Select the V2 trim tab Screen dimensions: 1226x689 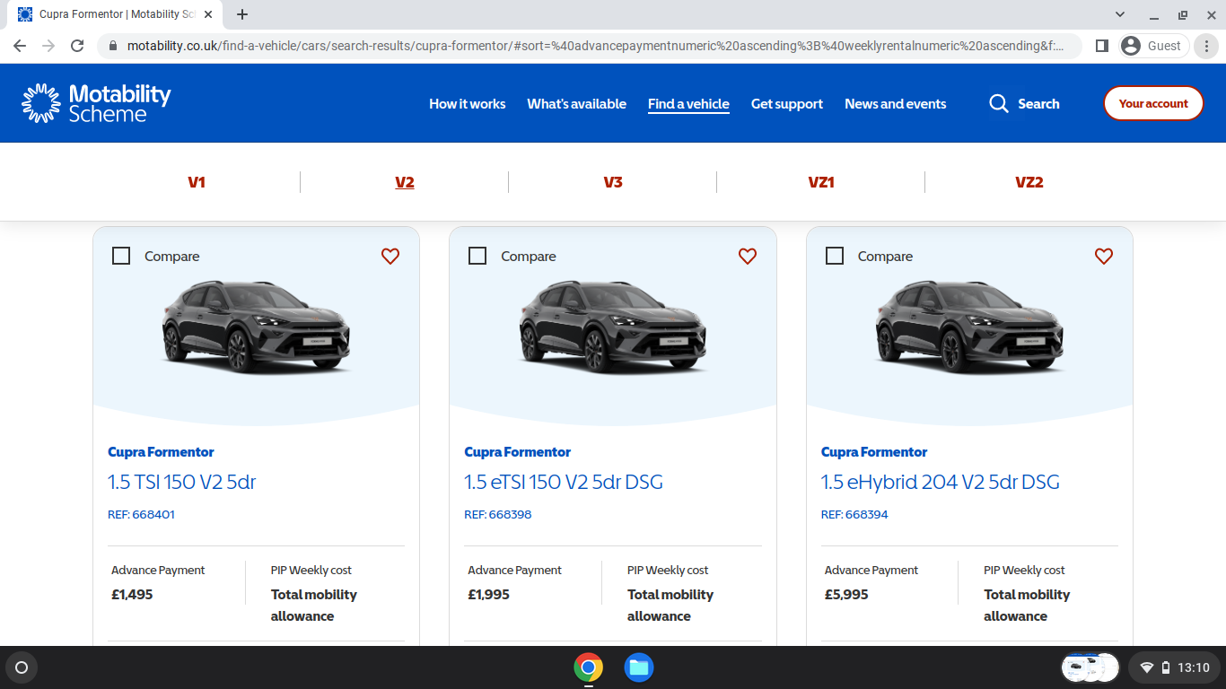[405, 182]
